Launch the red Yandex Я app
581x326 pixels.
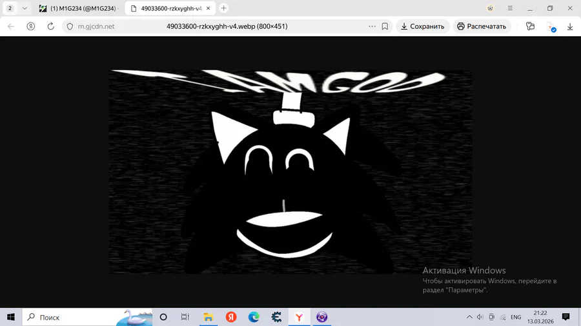pyautogui.click(x=231, y=317)
